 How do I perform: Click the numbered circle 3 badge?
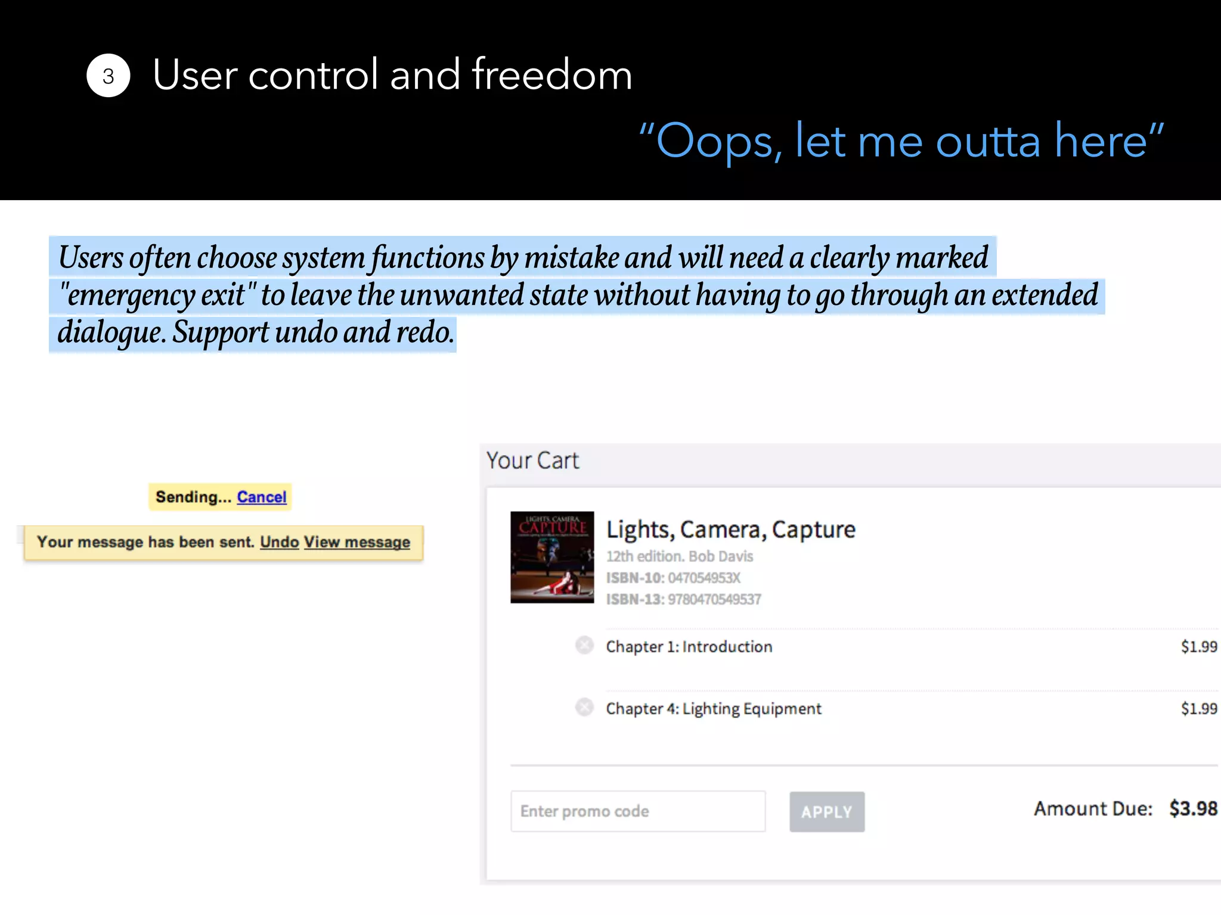tap(108, 76)
